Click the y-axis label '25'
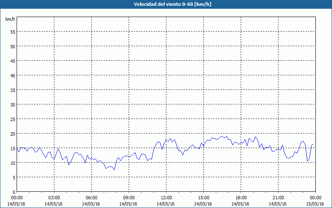Screen dimensions: 332x208 coord(13,119)
